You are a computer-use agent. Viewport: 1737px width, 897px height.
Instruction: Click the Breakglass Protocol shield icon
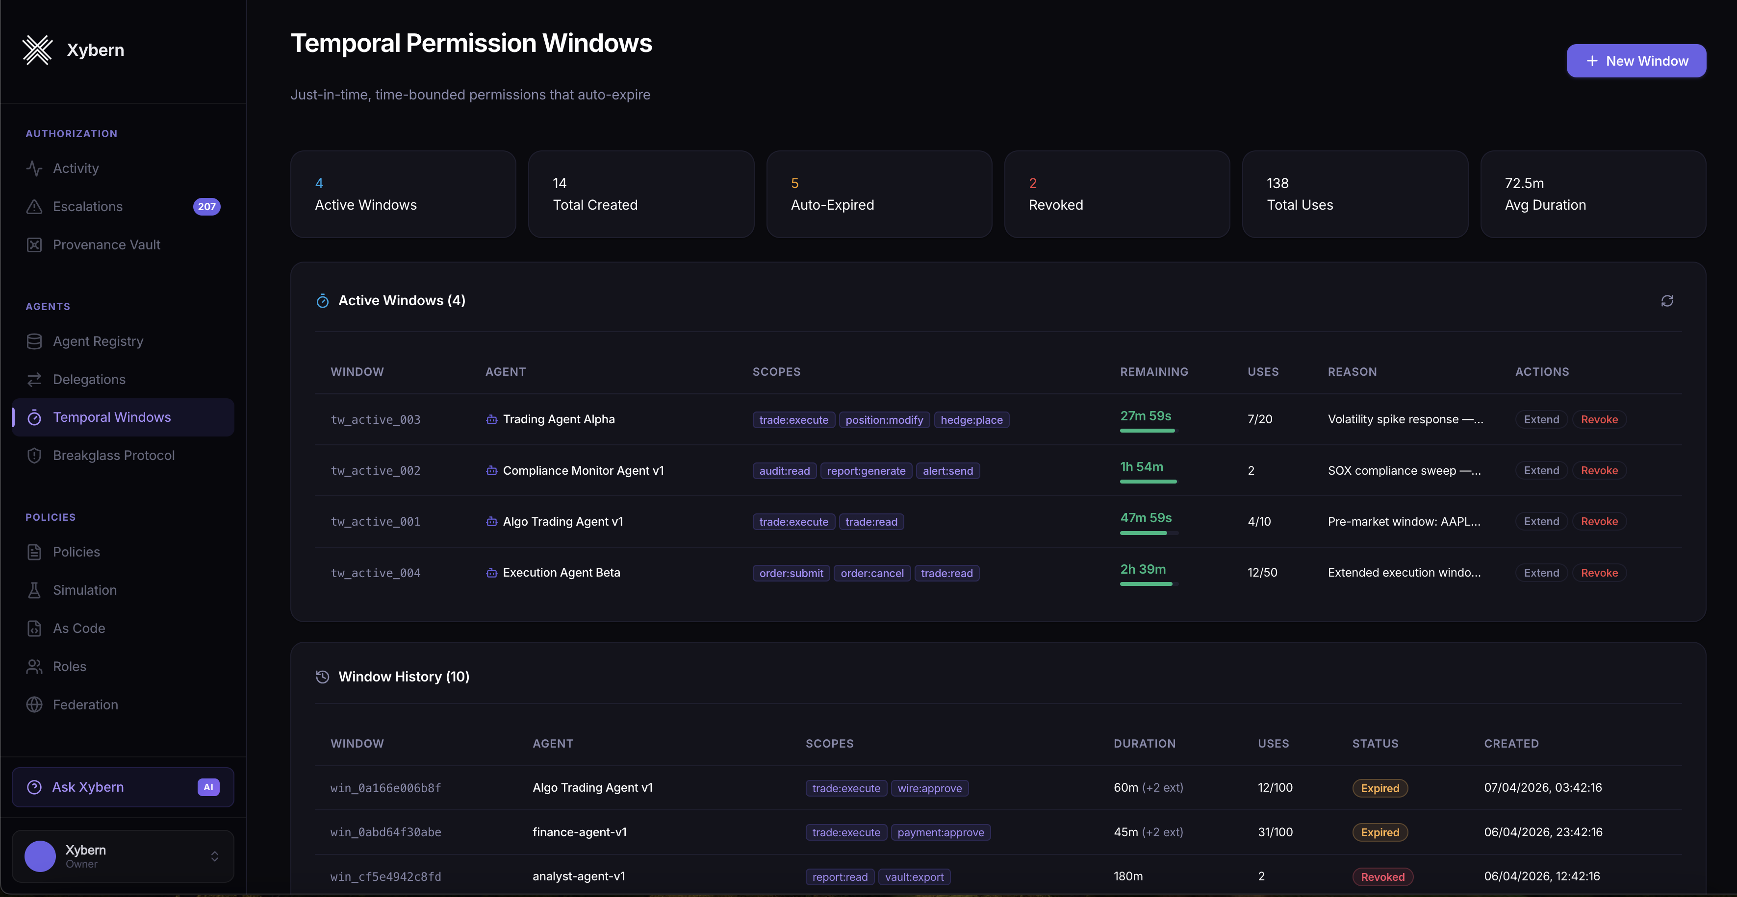(x=34, y=455)
